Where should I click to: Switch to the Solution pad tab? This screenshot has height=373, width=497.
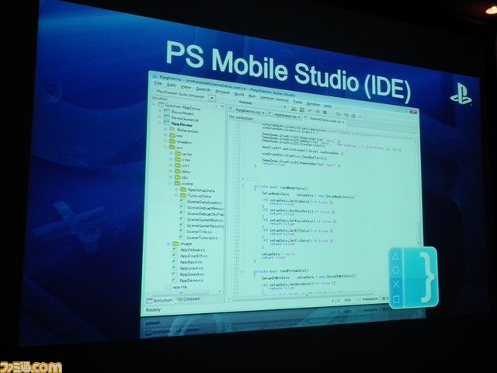coord(160,301)
